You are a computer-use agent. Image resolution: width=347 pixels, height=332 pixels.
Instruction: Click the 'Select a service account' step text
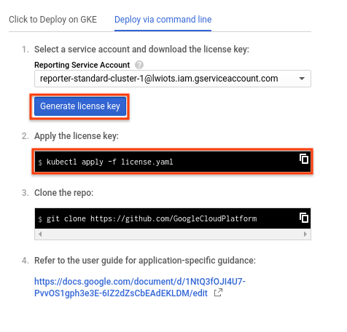pyautogui.click(x=141, y=50)
